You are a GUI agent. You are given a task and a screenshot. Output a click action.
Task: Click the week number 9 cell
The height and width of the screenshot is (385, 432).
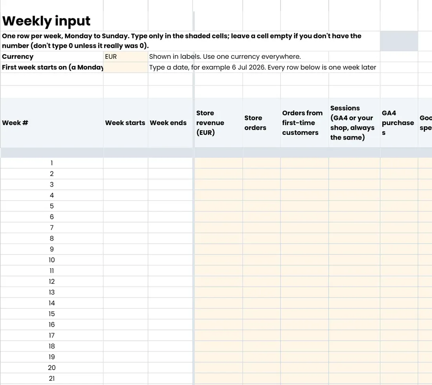(52, 249)
